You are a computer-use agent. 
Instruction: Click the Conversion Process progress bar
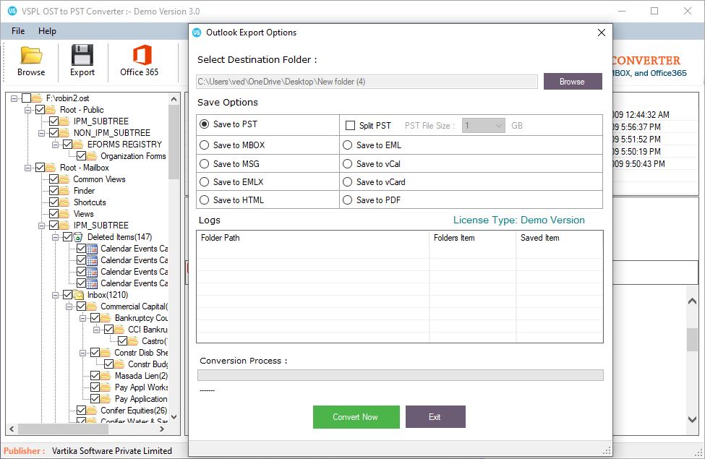point(400,375)
